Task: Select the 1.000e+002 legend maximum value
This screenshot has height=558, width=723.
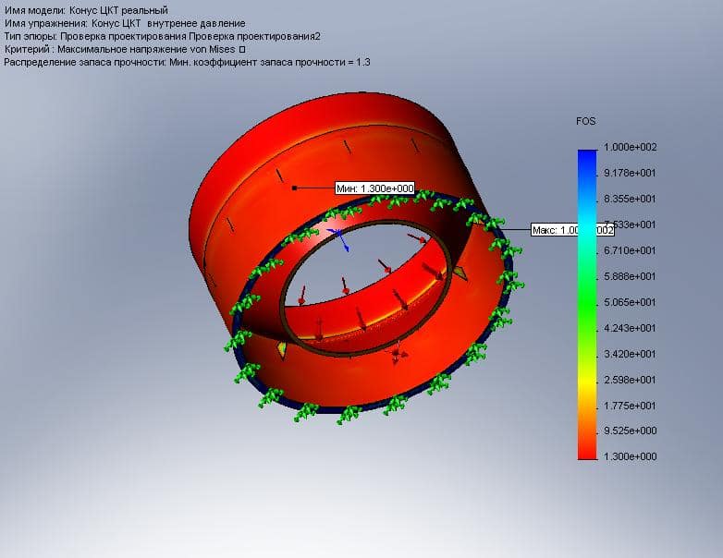Action: 631,148
